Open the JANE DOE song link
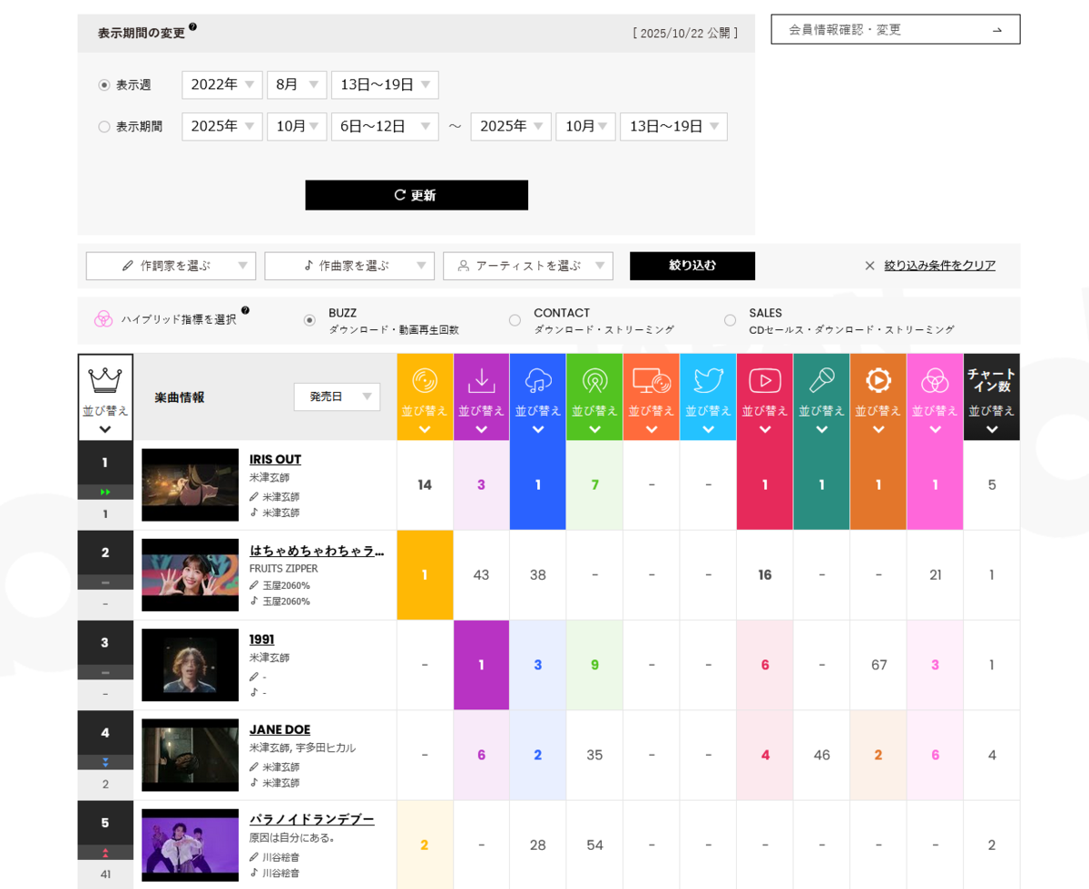1089x889 pixels. pos(280,729)
